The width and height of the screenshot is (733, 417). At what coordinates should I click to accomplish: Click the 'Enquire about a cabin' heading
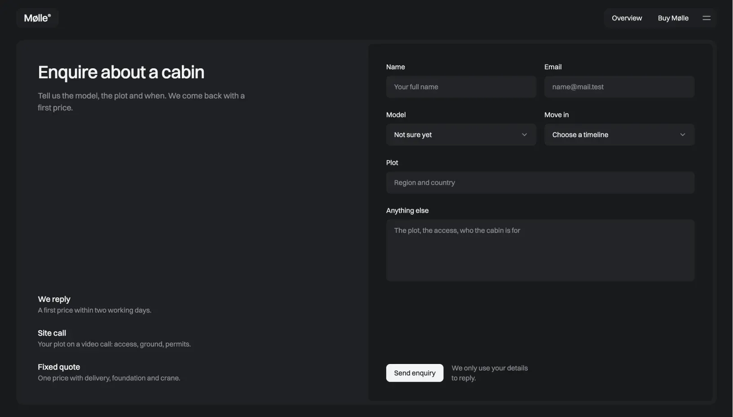point(121,72)
